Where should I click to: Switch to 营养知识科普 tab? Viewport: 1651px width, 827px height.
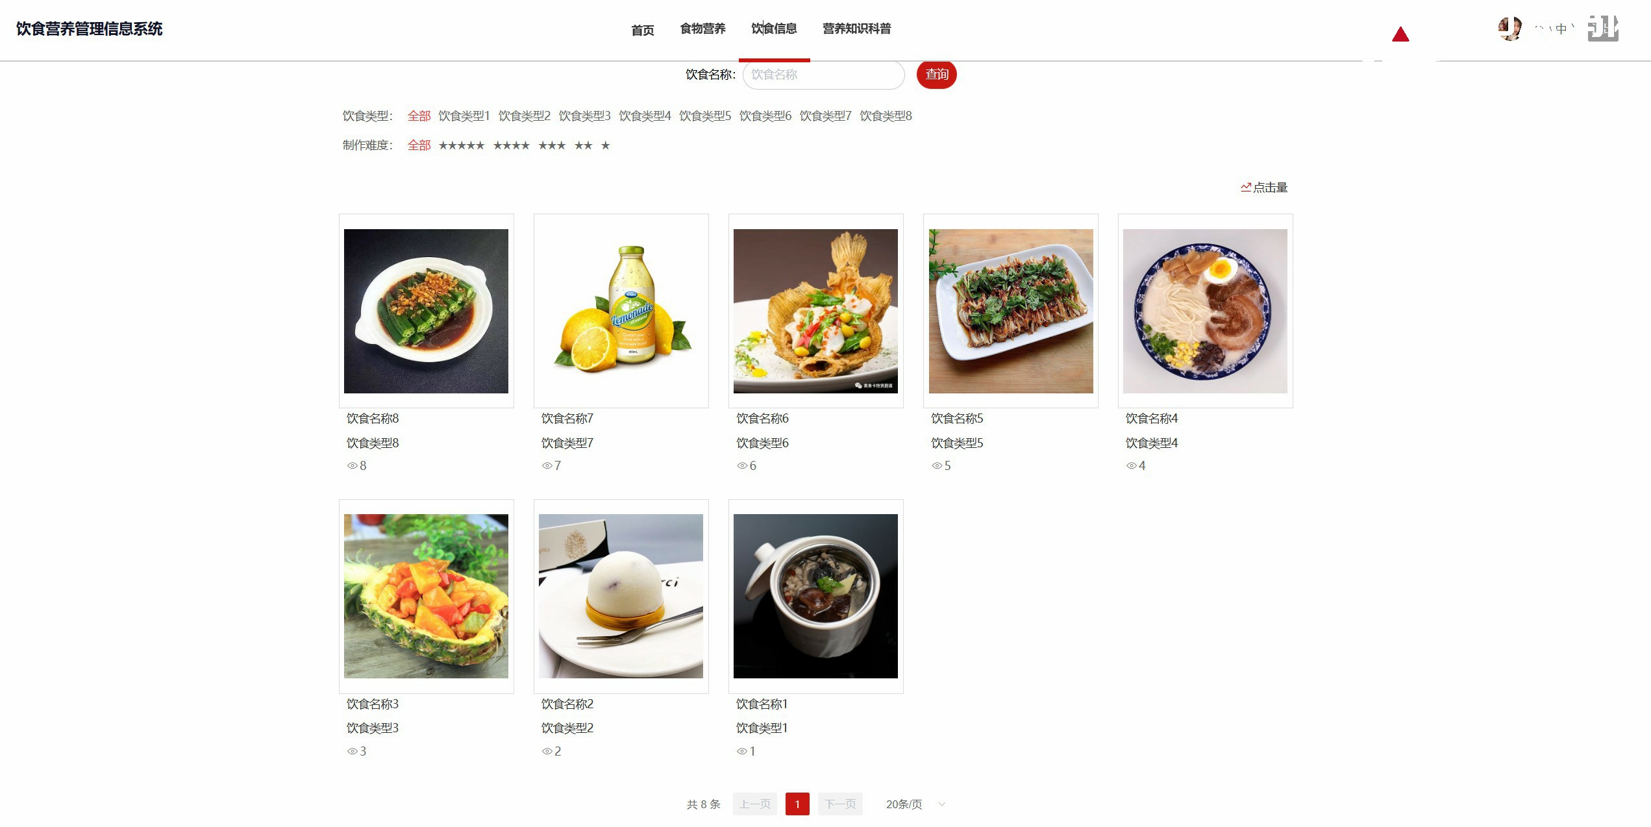click(x=856, y=29)
